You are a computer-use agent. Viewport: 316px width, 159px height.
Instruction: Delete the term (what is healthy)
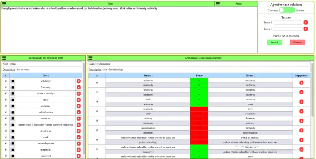pos(79,94)
